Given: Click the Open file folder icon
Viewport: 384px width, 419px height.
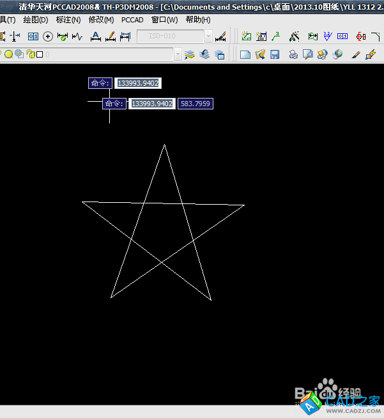Looking at the screenshot, I should [260, 54].
